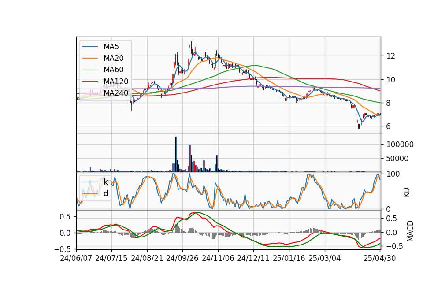Click the 'KD' axis title
The width and height of the screenshot is (423, 304).
[407, 193]
